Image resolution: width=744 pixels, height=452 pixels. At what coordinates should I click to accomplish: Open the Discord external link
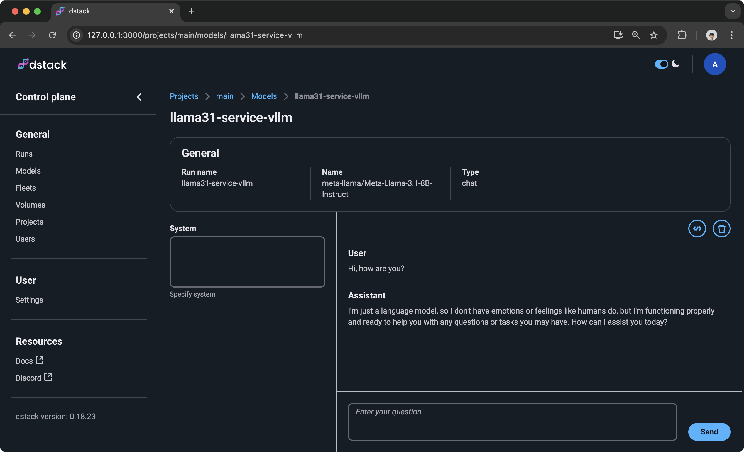[34, 377]
